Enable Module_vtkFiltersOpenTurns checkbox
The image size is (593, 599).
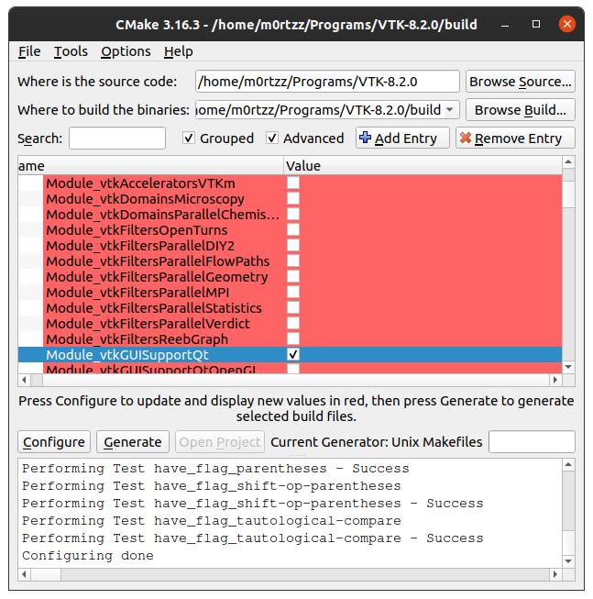point(293,229)
